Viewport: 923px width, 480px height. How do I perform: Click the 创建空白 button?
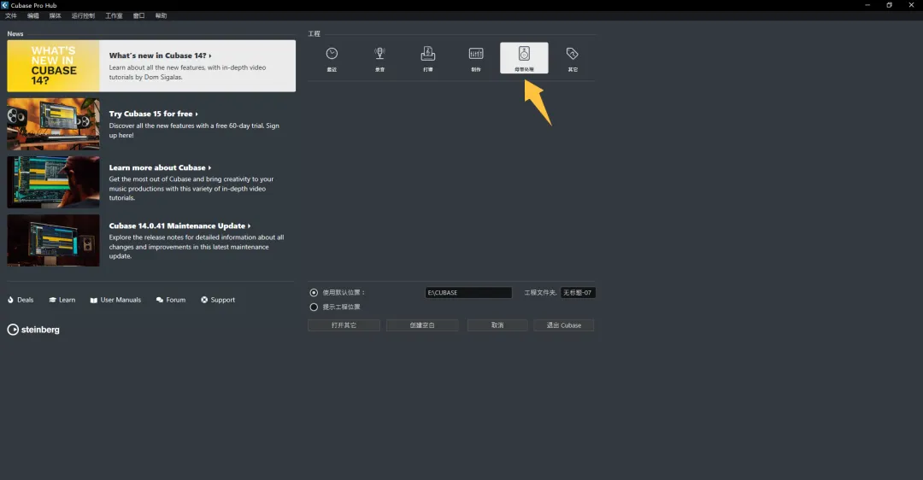pos(422,325)
